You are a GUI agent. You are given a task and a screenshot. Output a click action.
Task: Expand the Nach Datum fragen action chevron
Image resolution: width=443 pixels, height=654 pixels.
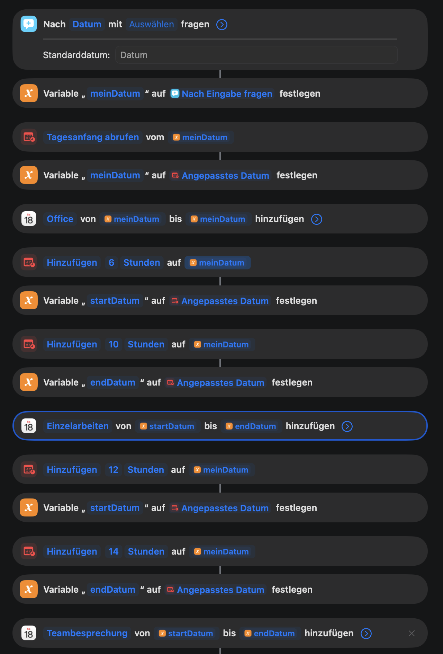[x=222, y=25]
